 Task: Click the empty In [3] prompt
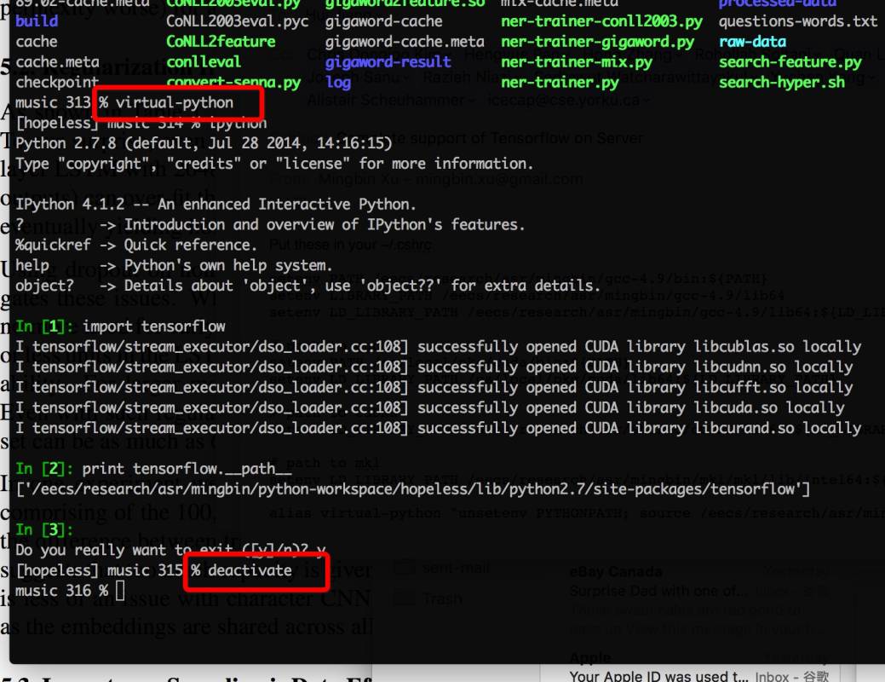click(x=44, y=530)
